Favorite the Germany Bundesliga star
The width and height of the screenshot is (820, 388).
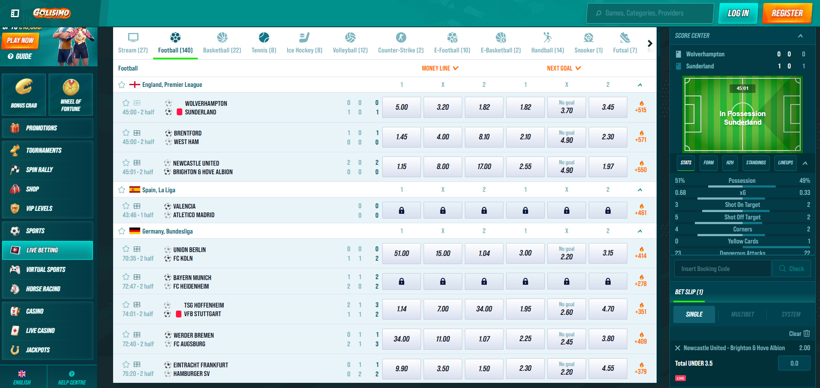122,231
